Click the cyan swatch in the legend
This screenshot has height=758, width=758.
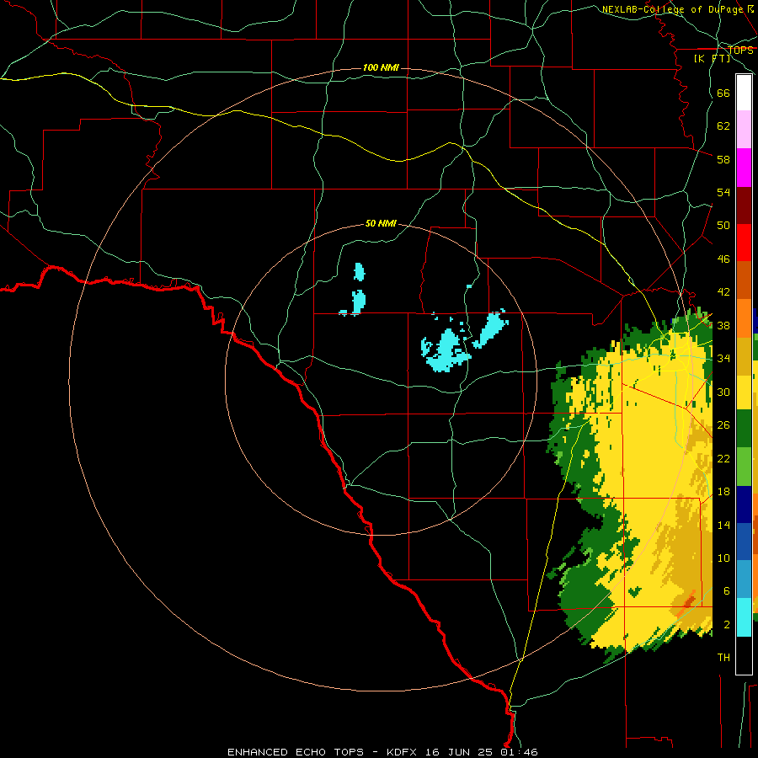click(744, 617)
